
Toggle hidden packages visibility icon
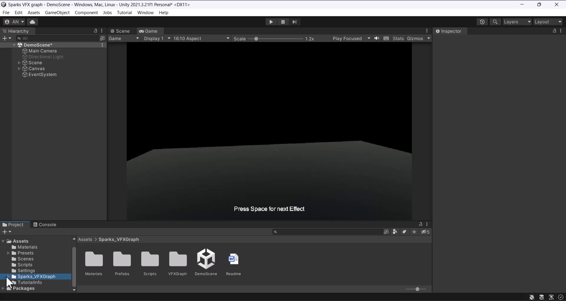coord(425,232)
